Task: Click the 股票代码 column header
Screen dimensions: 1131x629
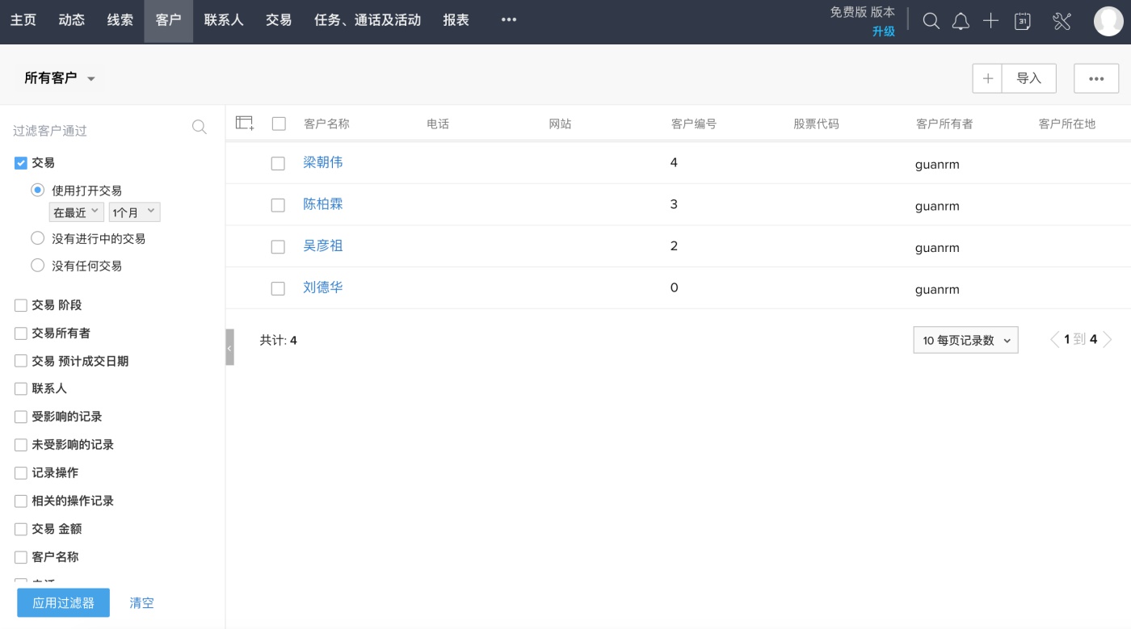Action: click(816, 124)
